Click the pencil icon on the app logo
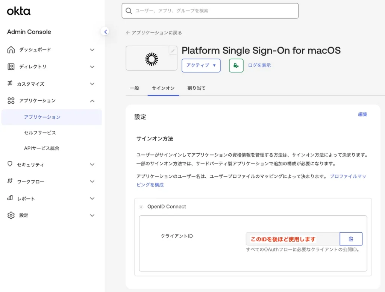Viewport: 385px width, 292px height. (173, 51)
